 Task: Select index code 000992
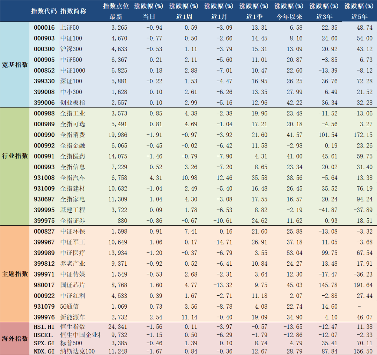click(x=44, y=145)
